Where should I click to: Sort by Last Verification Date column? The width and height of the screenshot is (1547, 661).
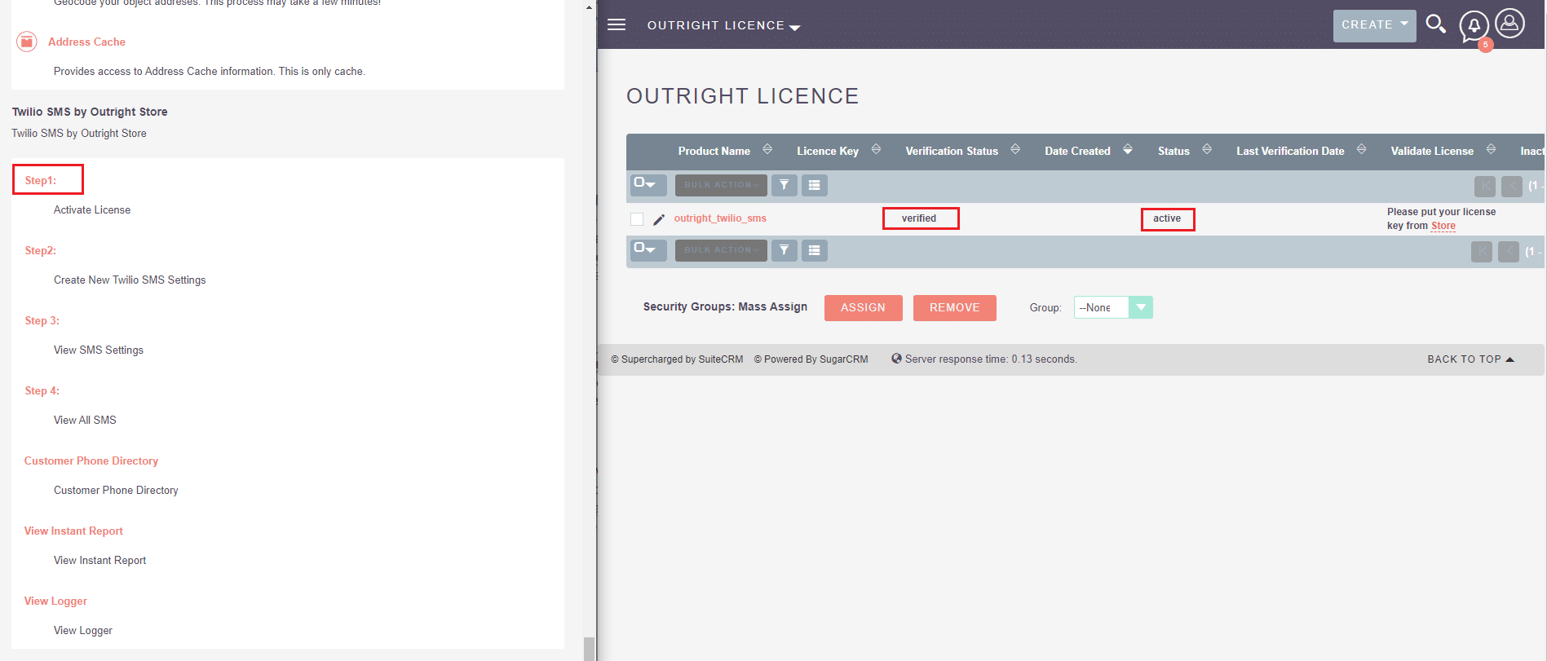pyautogui.click(x=1361, y=149)
